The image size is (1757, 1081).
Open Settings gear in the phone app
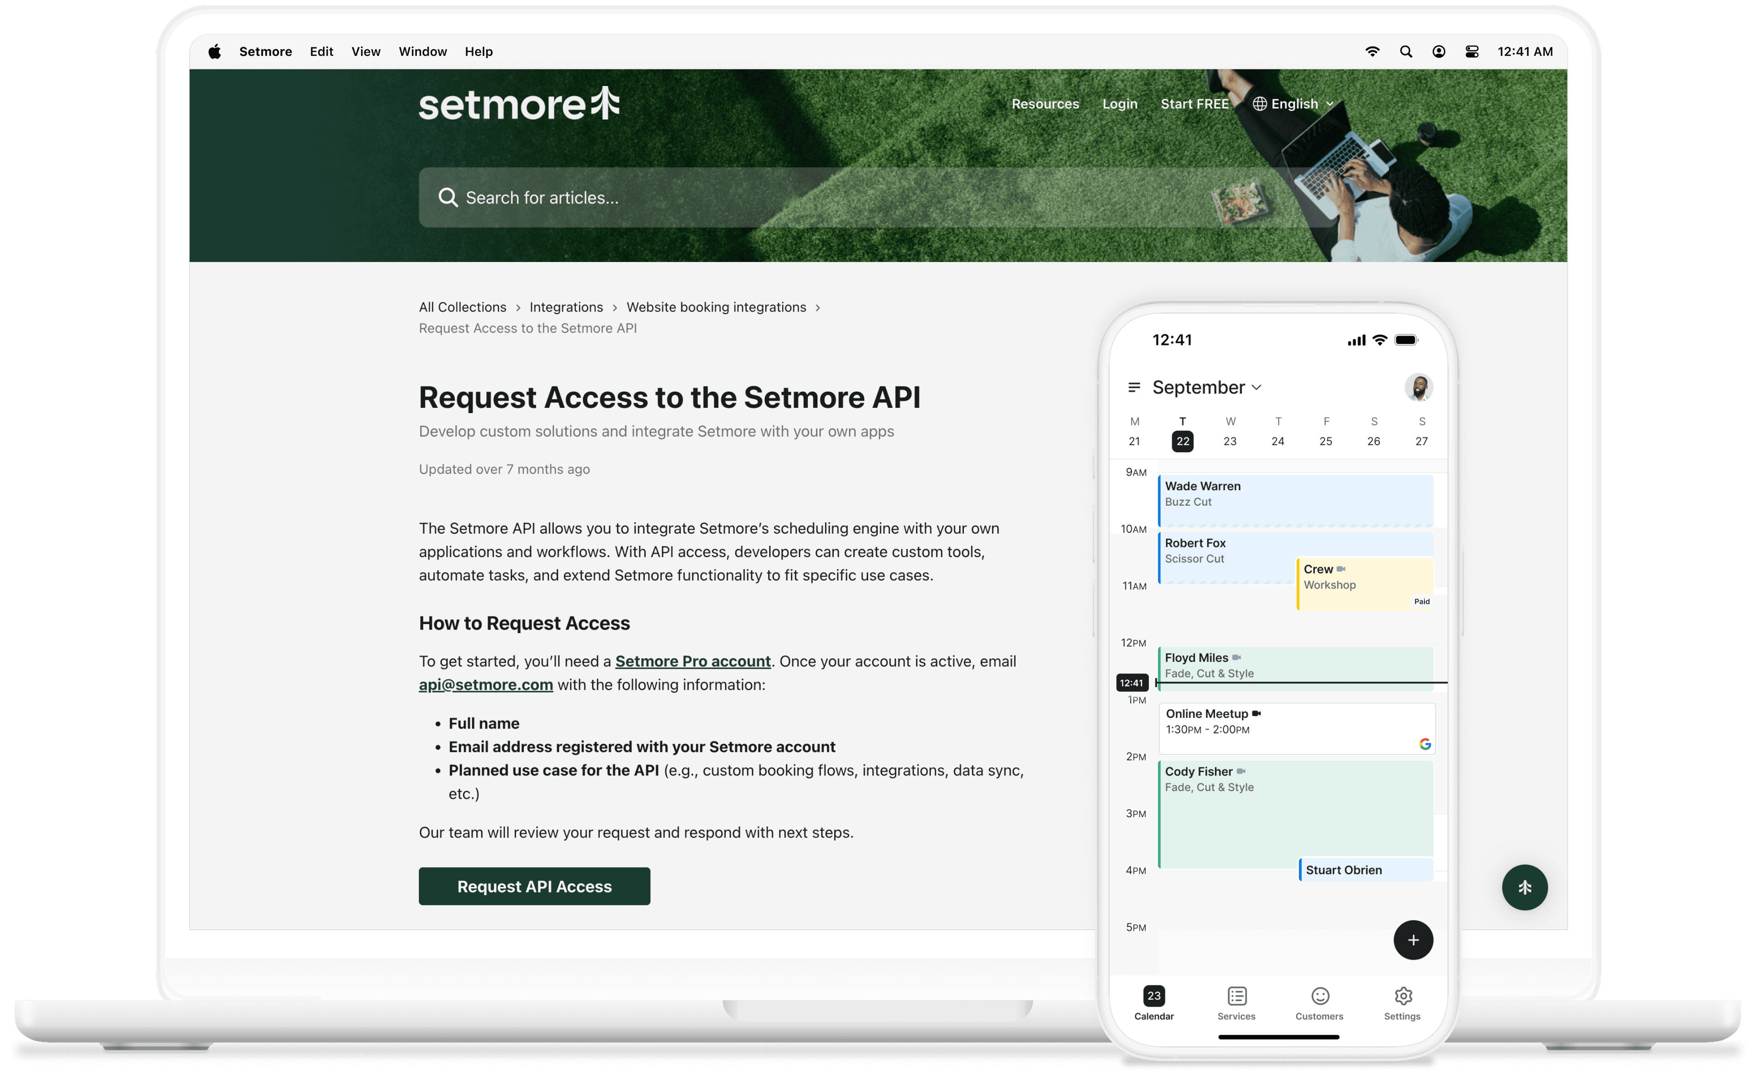[1402, 996]
